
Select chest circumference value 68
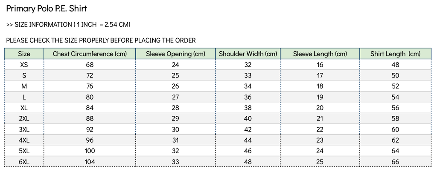[x=90, y=65]
